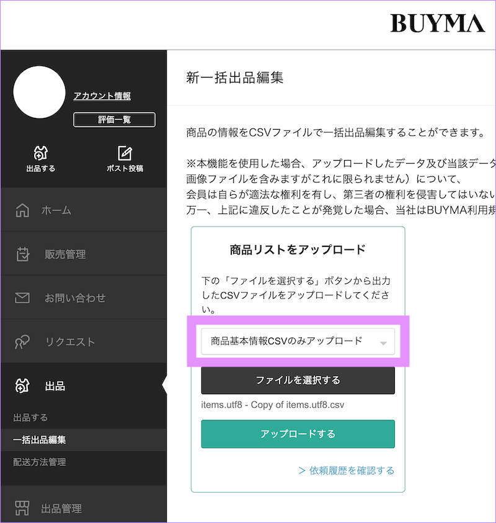Go to the 一括出品編集 submenu item
The width and height of the screenshot is (496, 523).
coord(40,440)
